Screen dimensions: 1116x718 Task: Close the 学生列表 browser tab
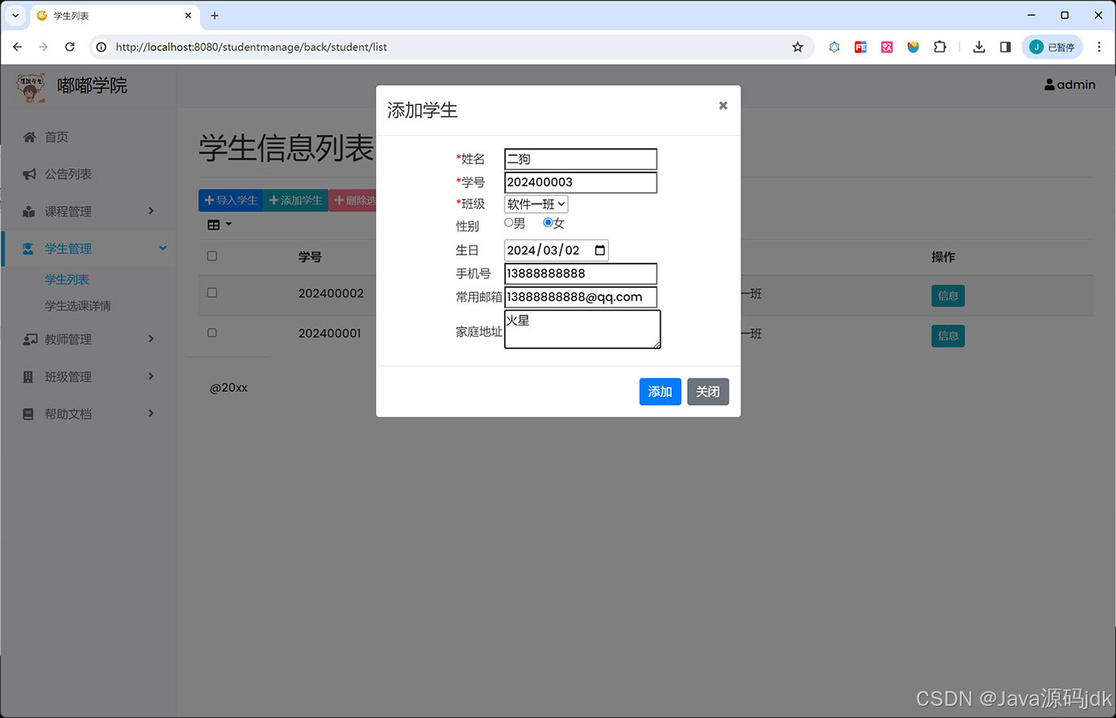click(x=188, y=15)
